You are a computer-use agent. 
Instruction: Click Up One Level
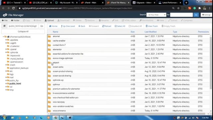coord(68,26)
